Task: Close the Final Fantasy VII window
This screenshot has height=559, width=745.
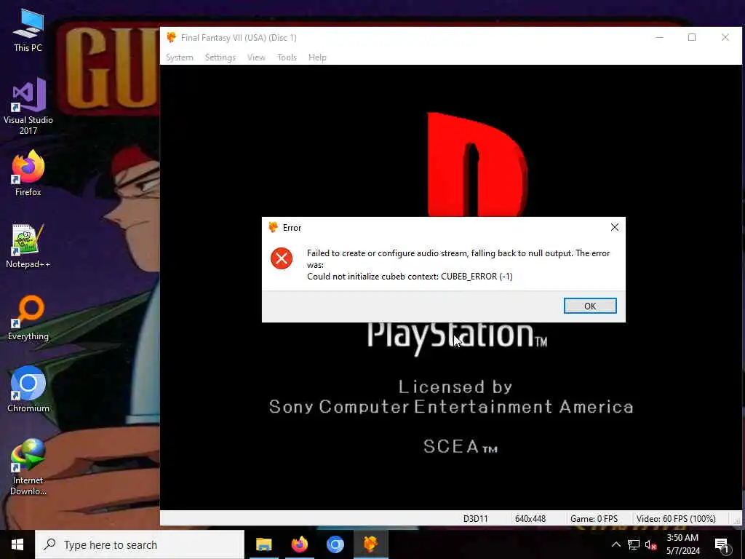Action: 725,38
